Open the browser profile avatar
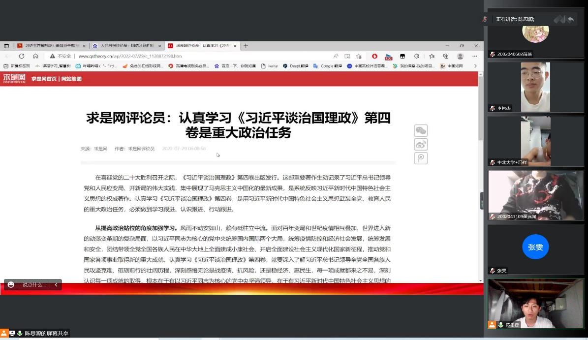 [460, 56]
